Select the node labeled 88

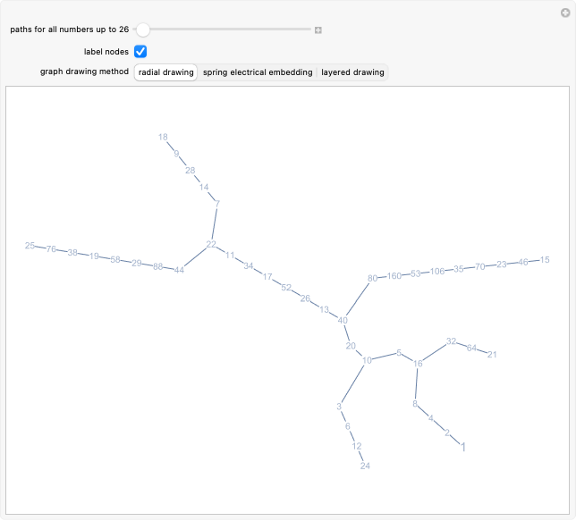[158, 266]
